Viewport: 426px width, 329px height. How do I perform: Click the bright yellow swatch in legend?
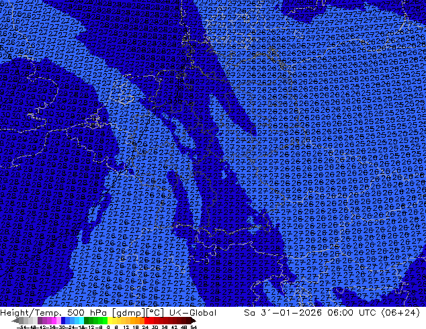110,320
